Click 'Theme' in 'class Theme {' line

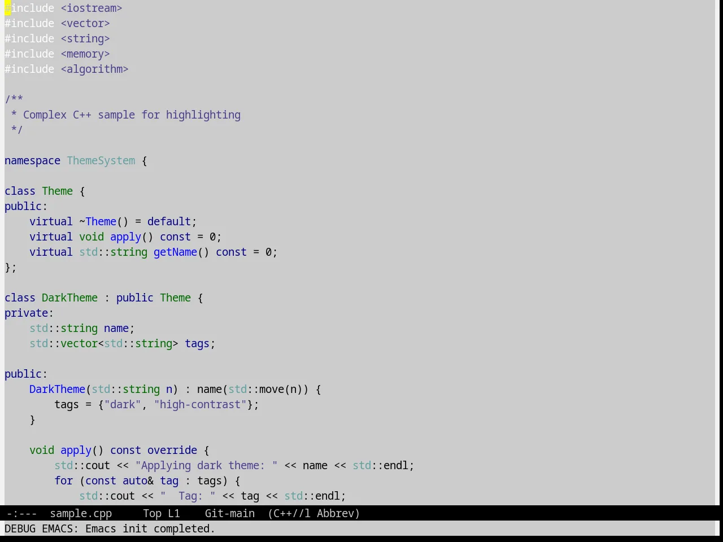[57, 191]
